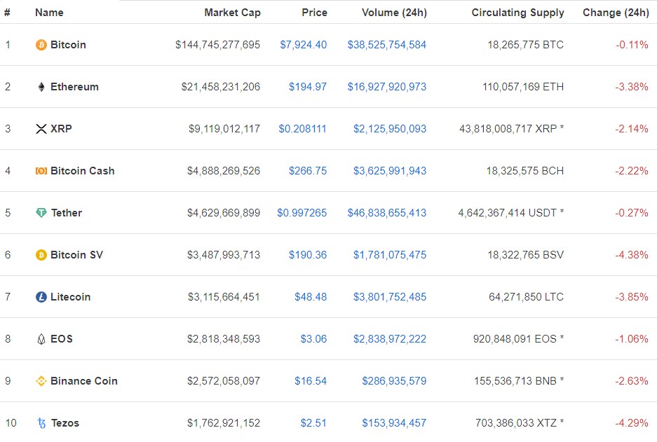657x442 pixels.
Task: Click the XRP cross logo icon
Action: point(41,129)
